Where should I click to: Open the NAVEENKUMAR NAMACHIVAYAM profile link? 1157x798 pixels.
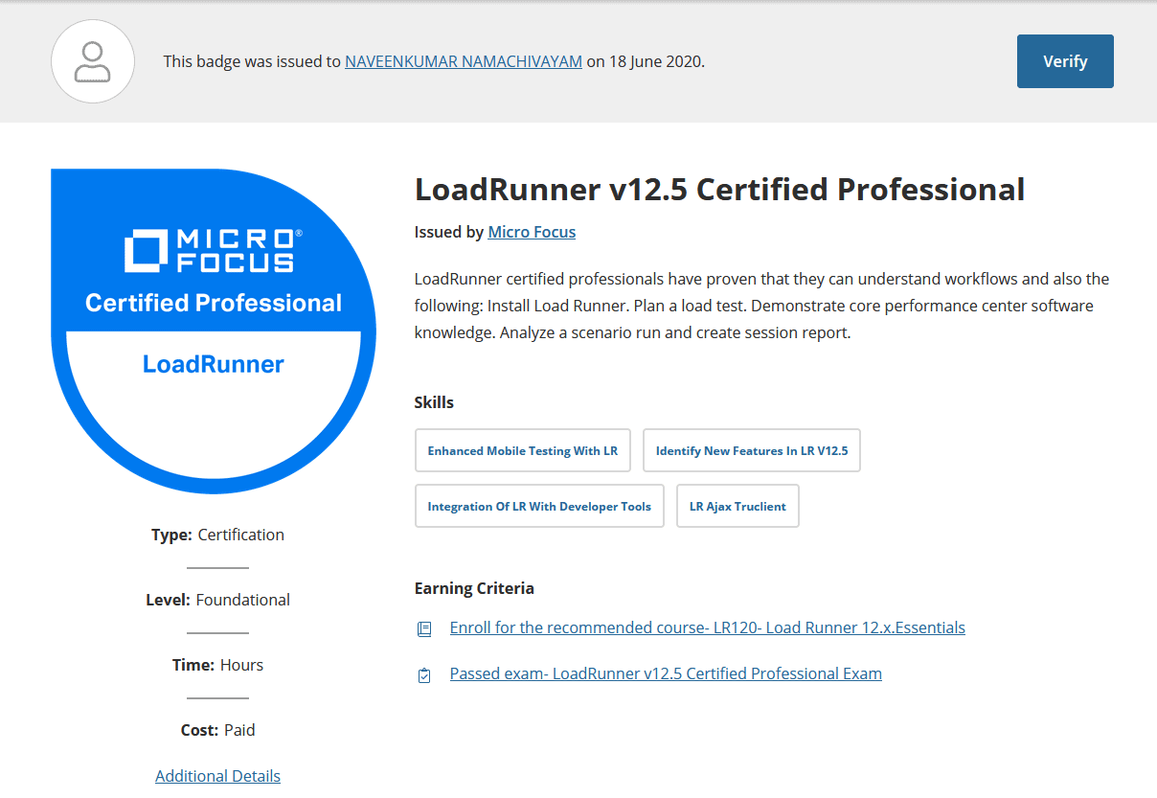click(x=463, y=60)
